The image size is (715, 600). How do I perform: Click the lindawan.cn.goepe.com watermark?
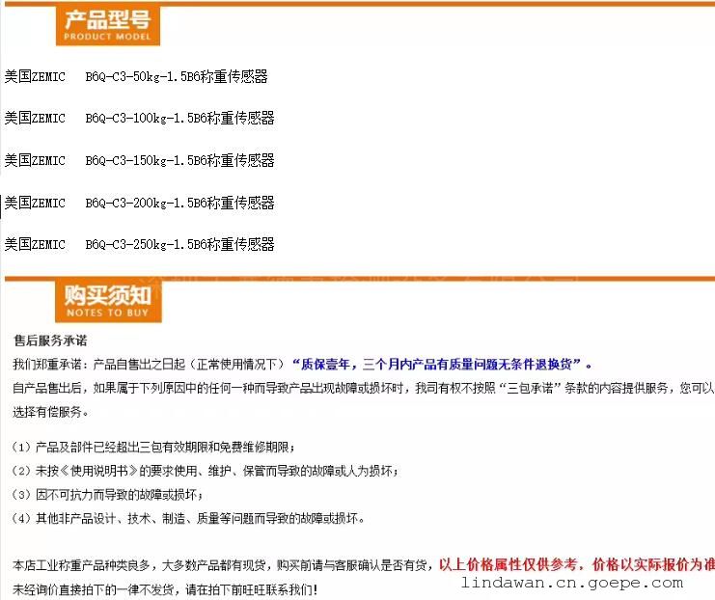pyautogui.click(x=571, y=583)
